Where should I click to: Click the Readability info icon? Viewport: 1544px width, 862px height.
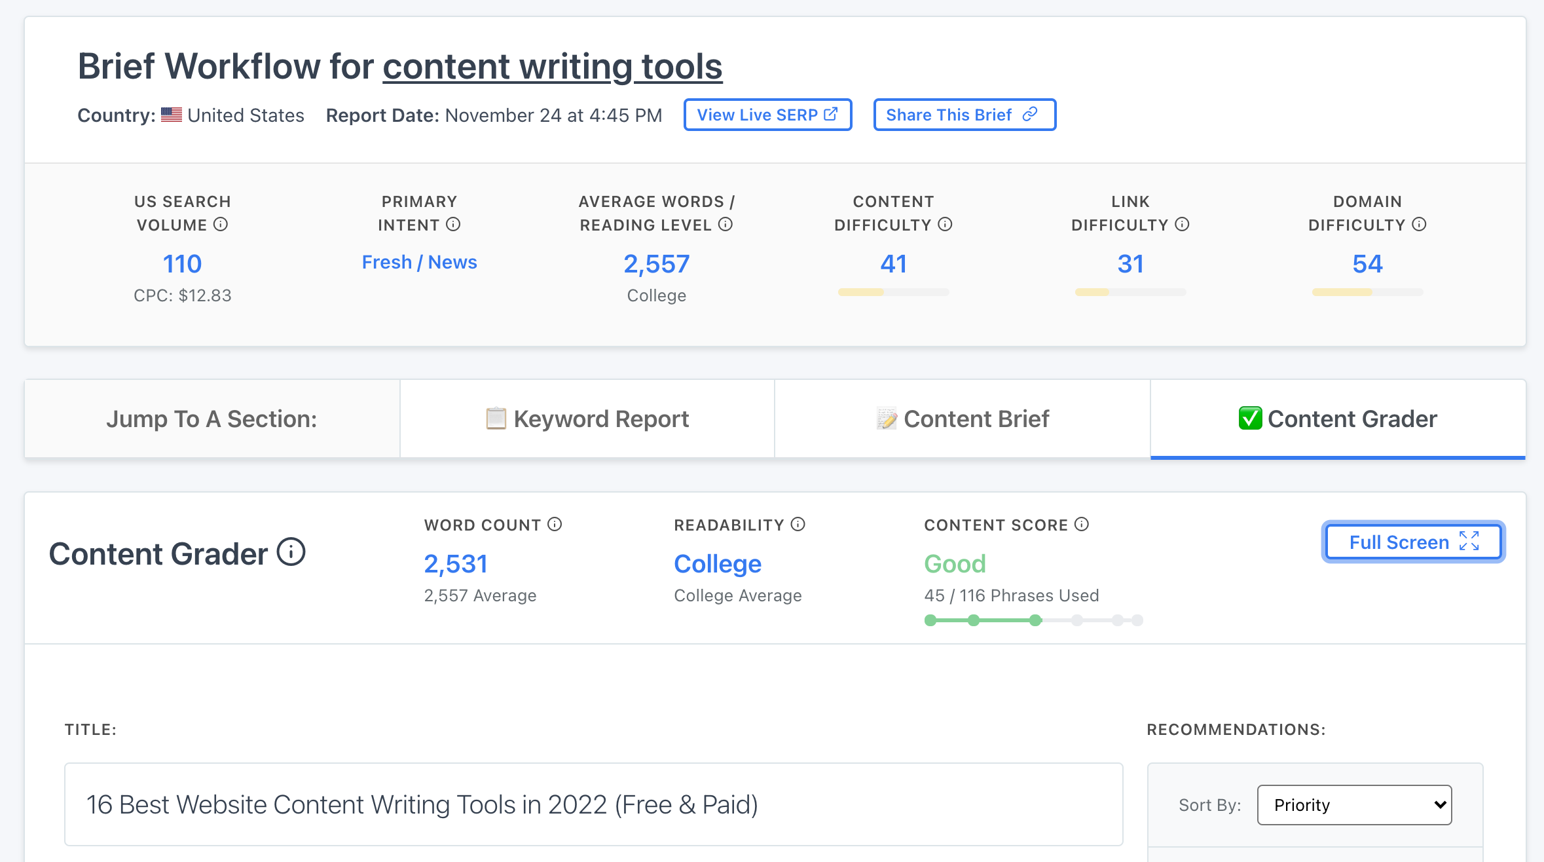click(798, 525)
